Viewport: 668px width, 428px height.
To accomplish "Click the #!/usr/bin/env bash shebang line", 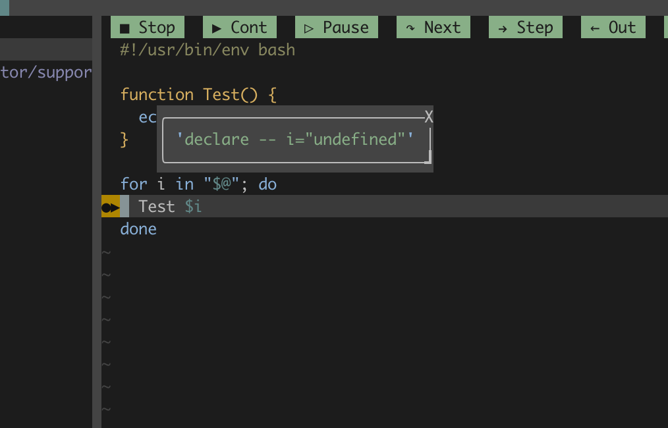I will (207, 49).
